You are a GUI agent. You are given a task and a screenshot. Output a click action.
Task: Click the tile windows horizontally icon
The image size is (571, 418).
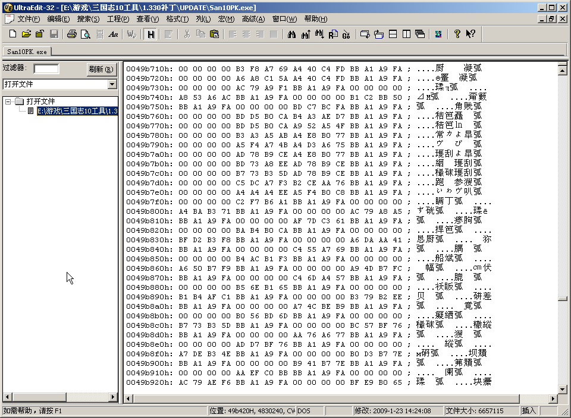[x=393, y=34]
